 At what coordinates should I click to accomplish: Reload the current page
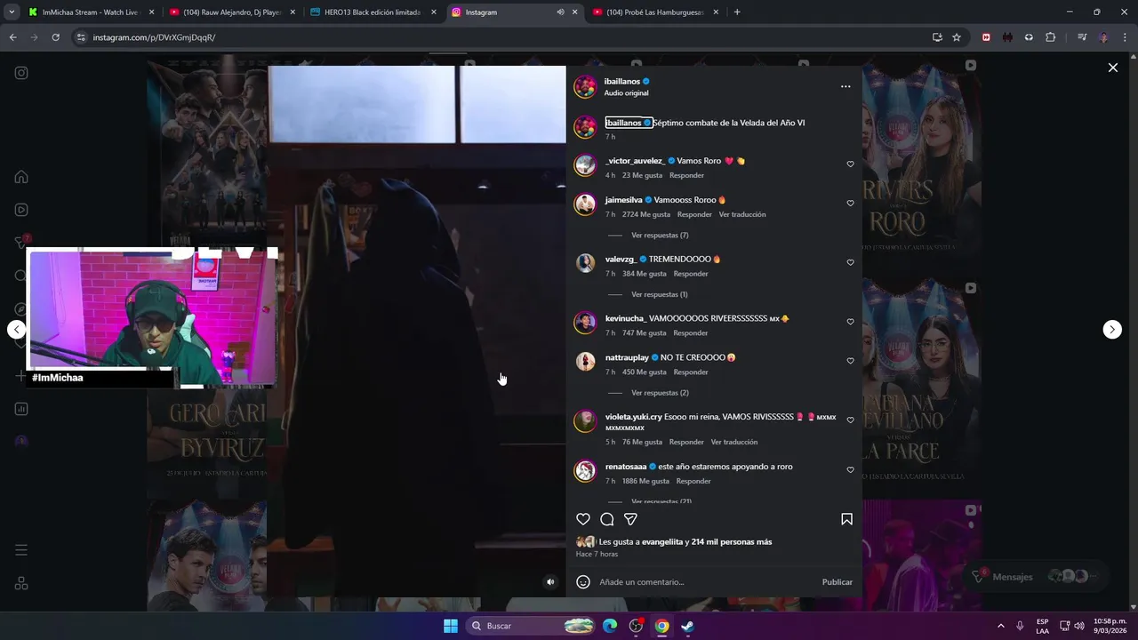(55, 37)
